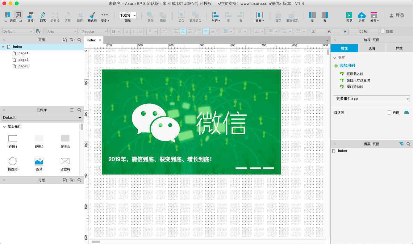Search pages with the 页面 panel magnifier

79,40
